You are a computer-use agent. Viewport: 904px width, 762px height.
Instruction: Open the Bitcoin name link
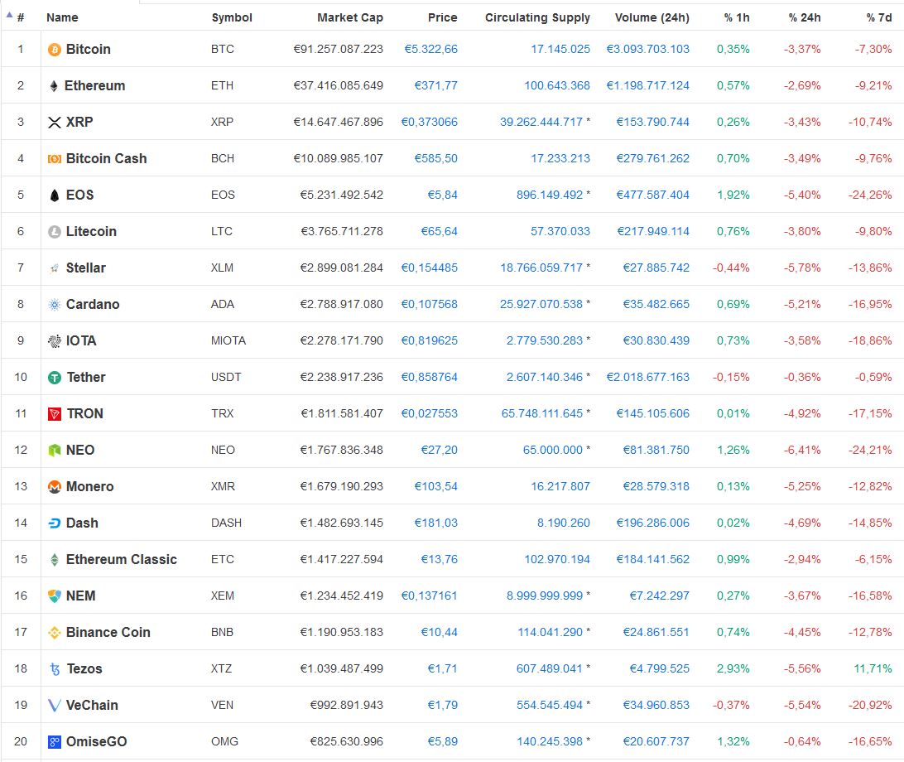89,49
